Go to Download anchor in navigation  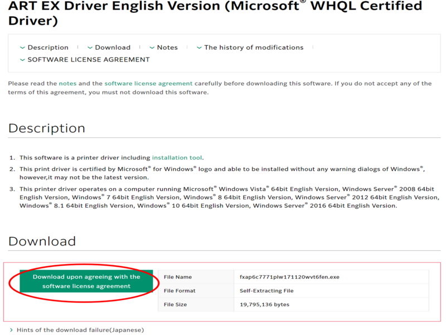tap(113, 47)
